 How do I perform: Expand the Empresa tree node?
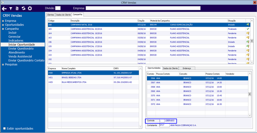[x=3, y=21]
